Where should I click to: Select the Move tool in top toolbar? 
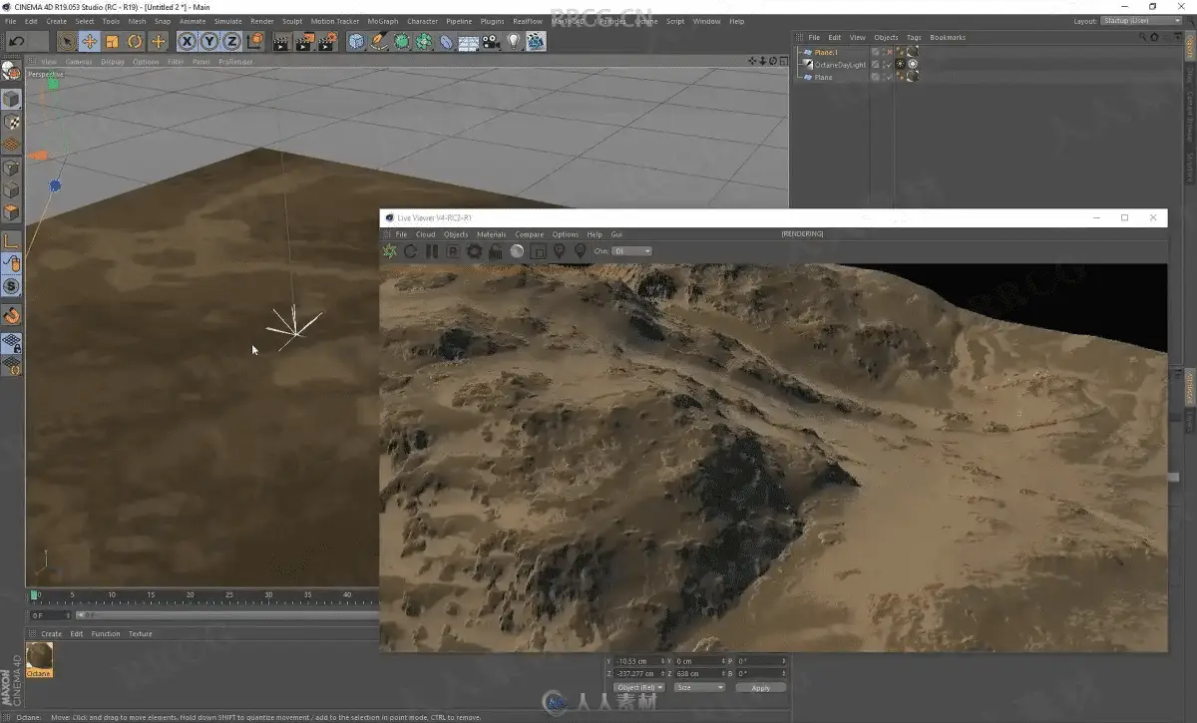[89, 41]
